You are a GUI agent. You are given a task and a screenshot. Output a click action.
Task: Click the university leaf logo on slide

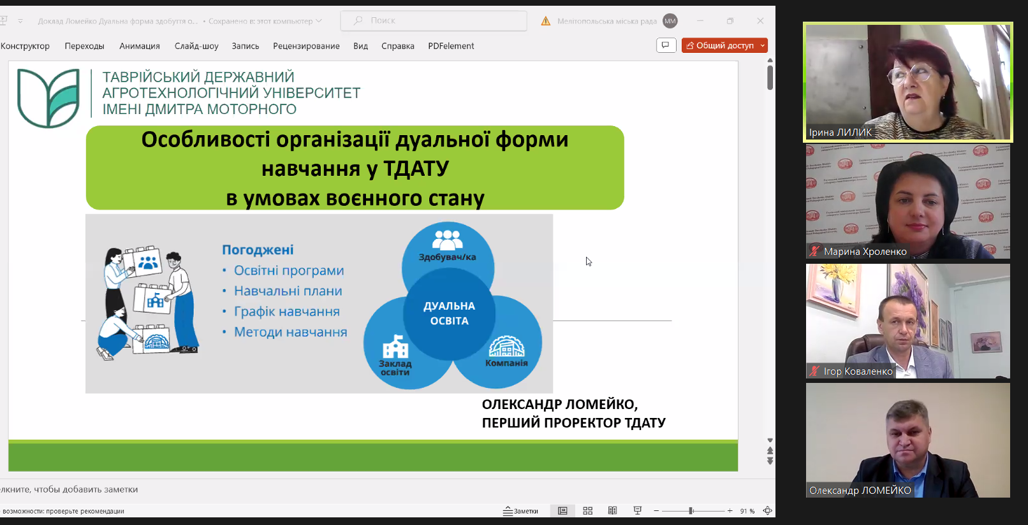[48, 97]
